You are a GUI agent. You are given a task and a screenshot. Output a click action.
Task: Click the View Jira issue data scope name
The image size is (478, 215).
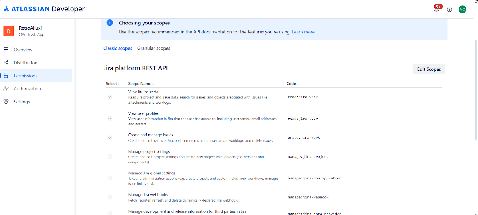tap(145, 92)
